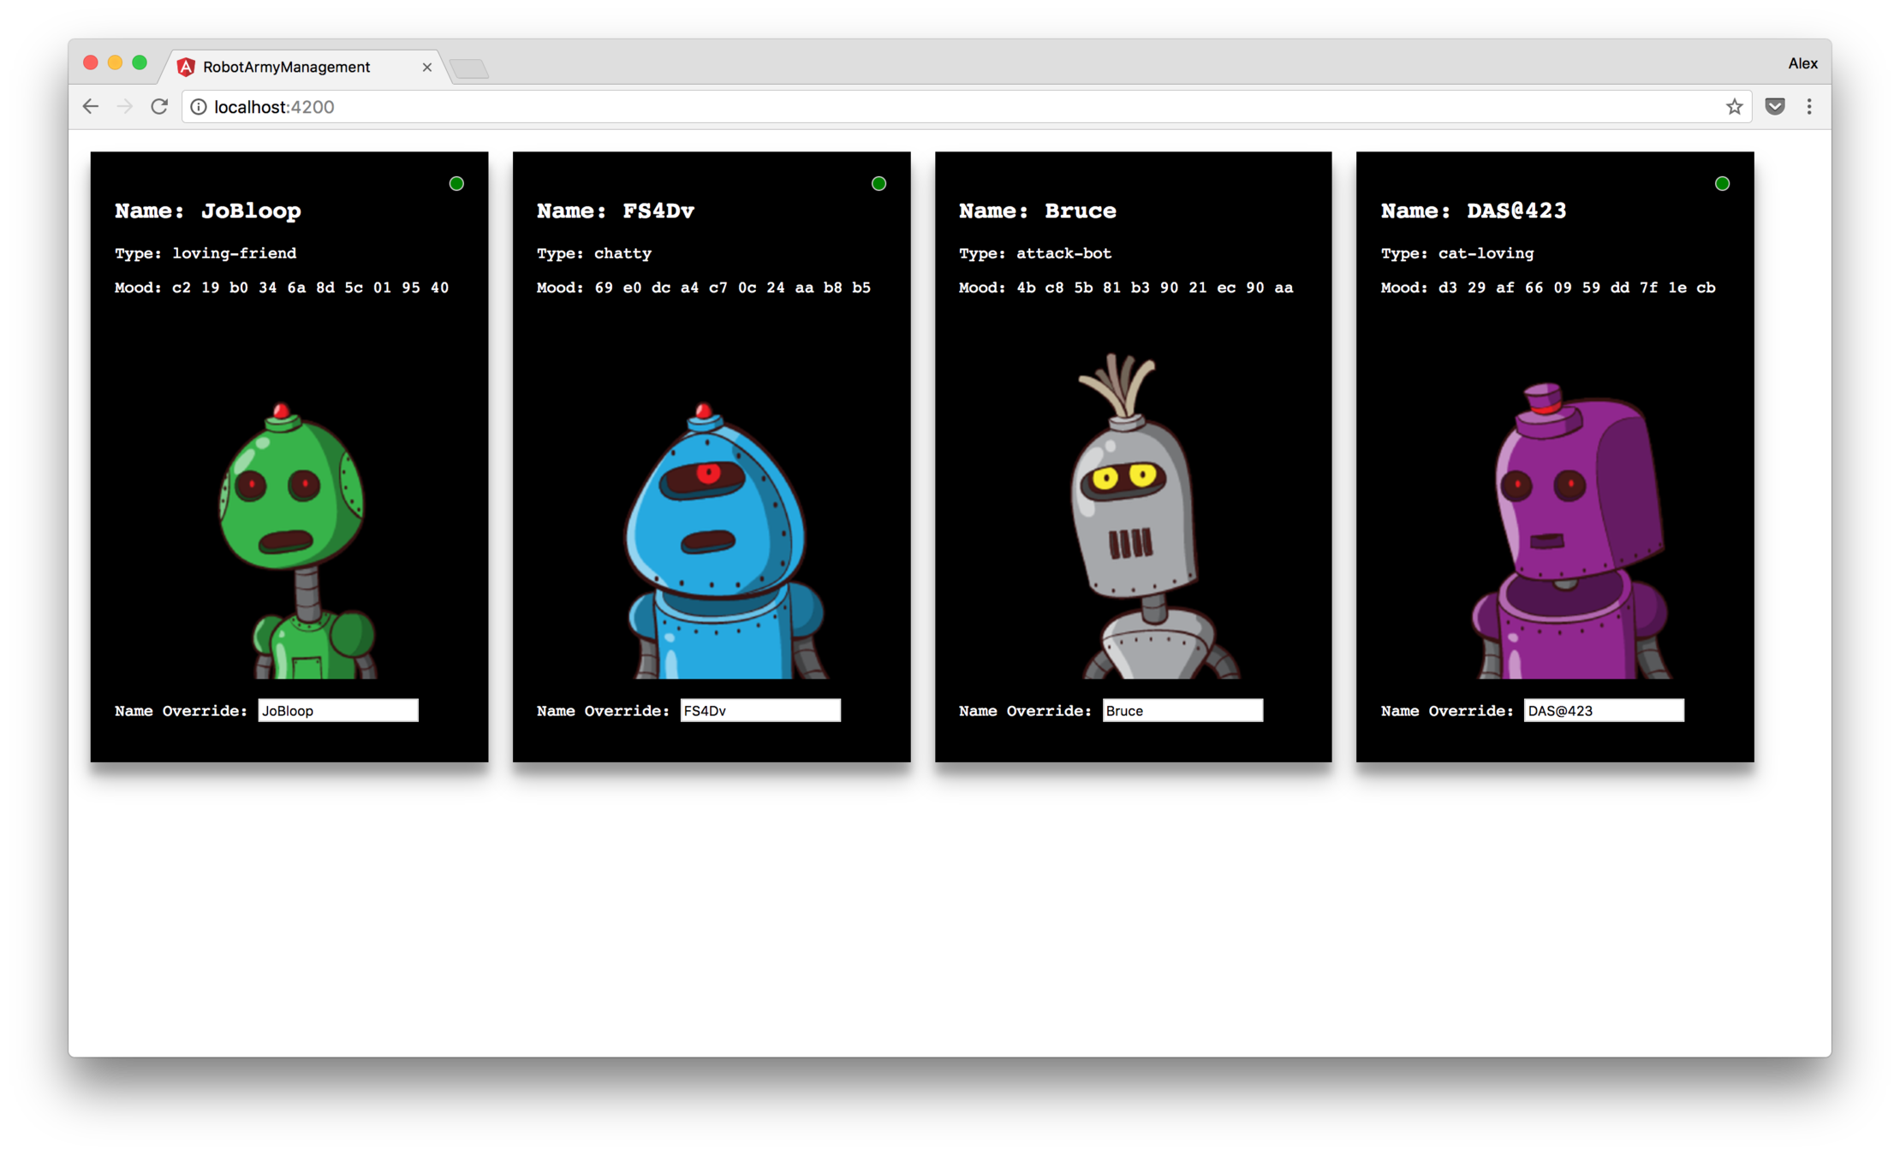This screenshot has height=1155, width=1900.
Task: Close the RobotArmyManagement tab
Action: coord(426,67)
